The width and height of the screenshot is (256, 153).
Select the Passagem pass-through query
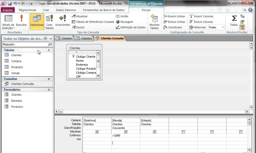124,22
